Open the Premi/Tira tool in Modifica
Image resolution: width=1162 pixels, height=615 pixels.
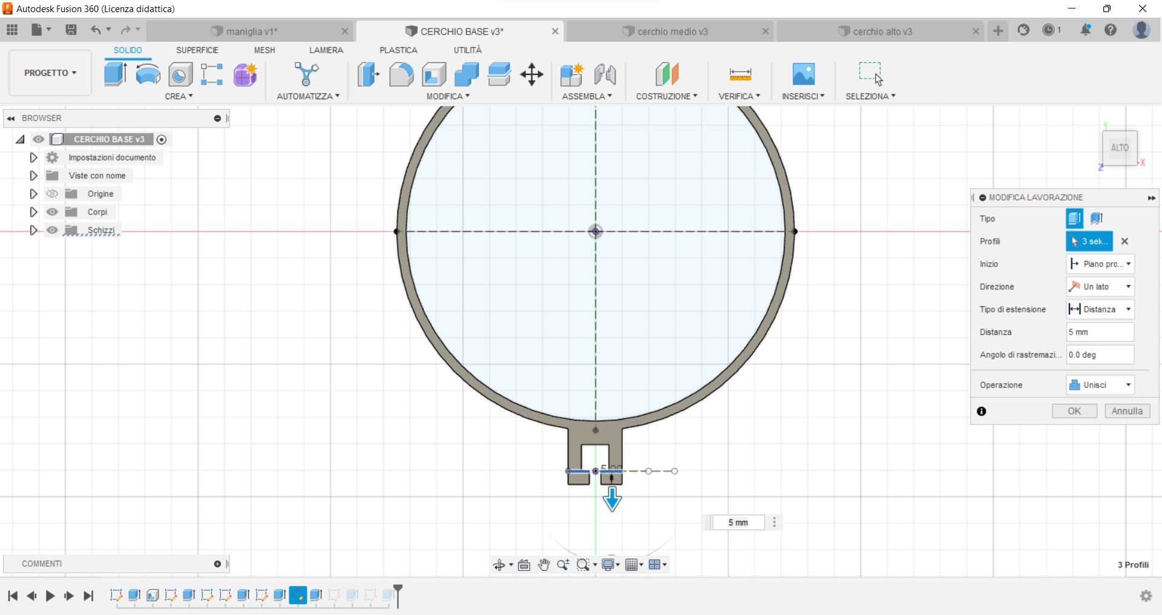368,74
